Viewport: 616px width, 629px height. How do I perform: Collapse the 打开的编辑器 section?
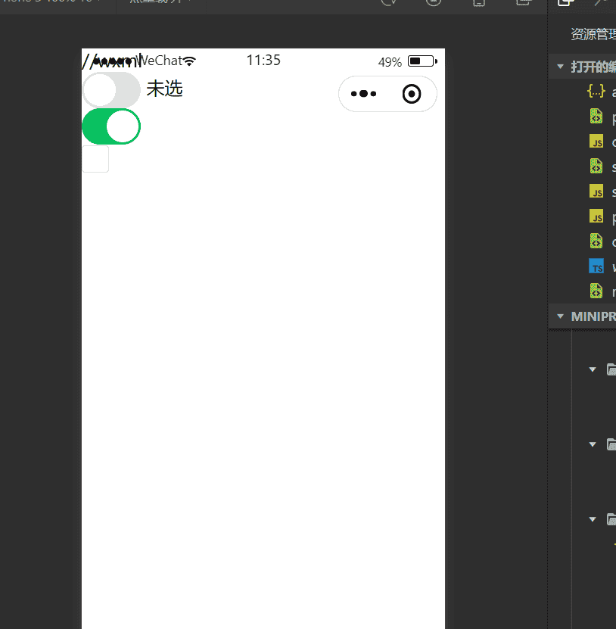[560, 66]
